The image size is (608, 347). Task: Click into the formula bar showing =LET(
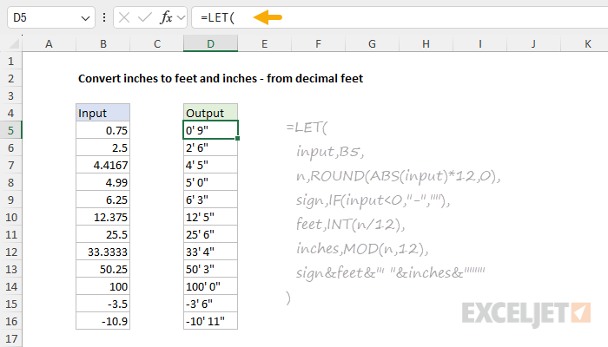pyautogui.click(x=400, y=17)
